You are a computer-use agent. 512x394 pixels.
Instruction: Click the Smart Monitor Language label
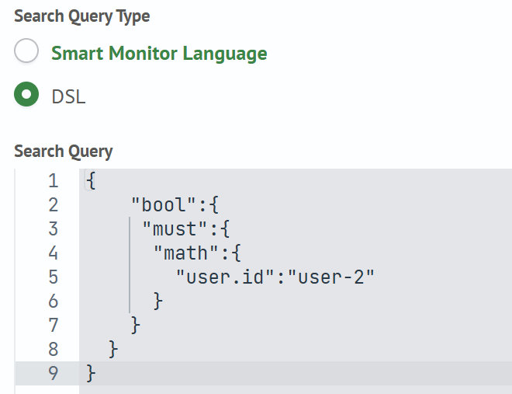pos(159,54)
